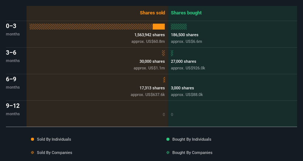Select the hatched orange 0–3 months sold bar
This screenshot has height=161, width=303.
tap(91, 27)
